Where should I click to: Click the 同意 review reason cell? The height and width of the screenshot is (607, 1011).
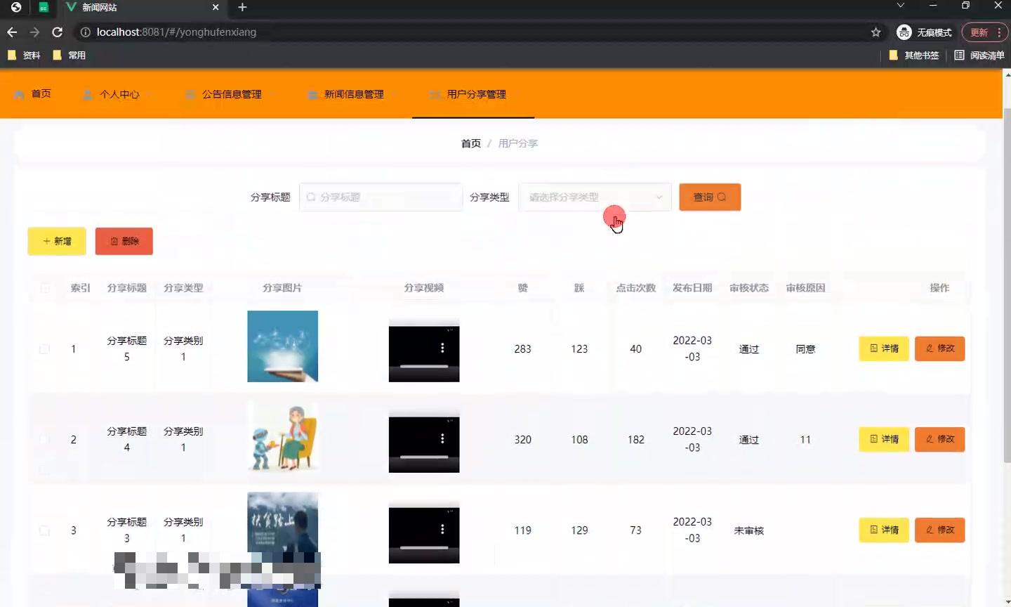pyautogui.click(x=805, y=349)
